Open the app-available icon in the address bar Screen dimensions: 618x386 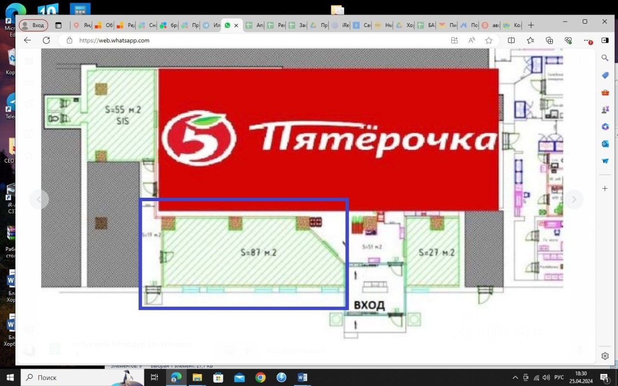(x=454, y=41)
